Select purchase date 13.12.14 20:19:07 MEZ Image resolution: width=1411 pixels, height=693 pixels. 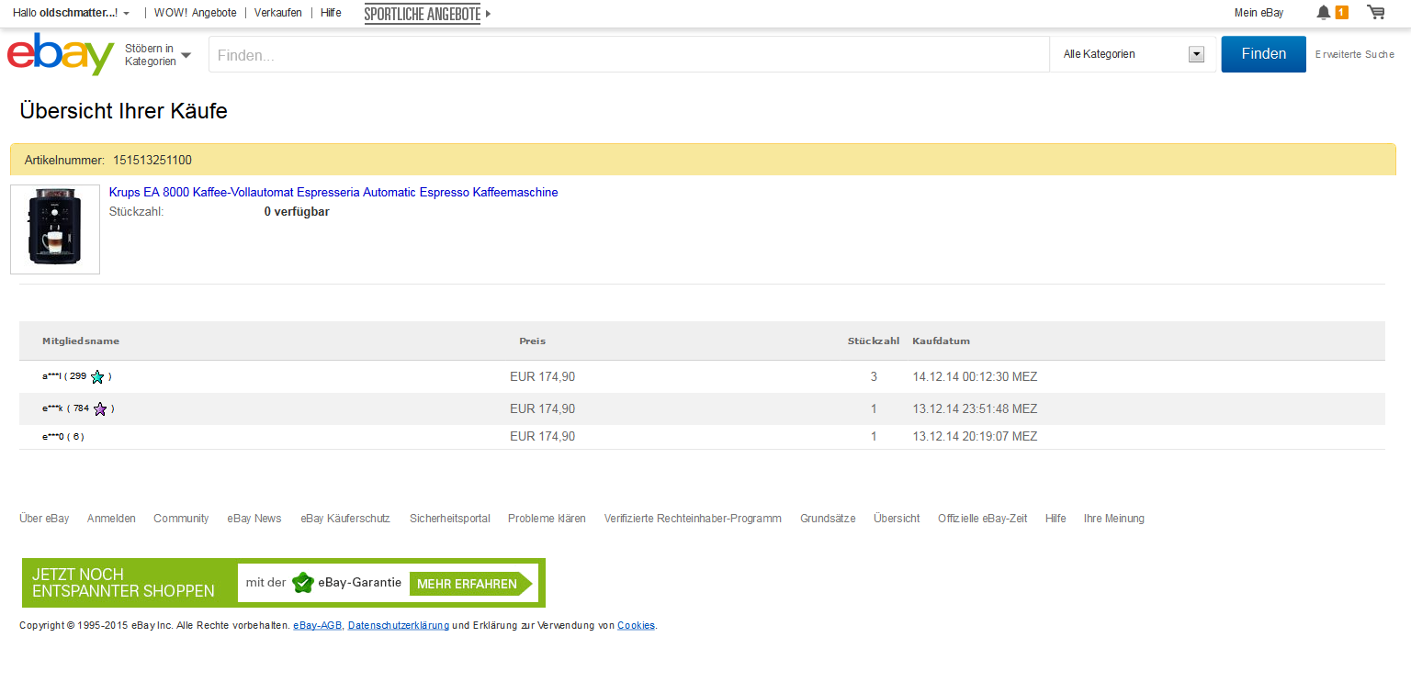click(975, 437)
